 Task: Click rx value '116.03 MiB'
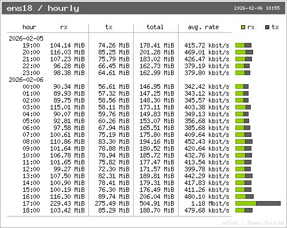[x=67, y=52]
